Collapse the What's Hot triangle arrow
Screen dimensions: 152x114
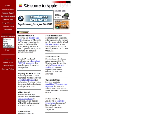click(18, 32)
